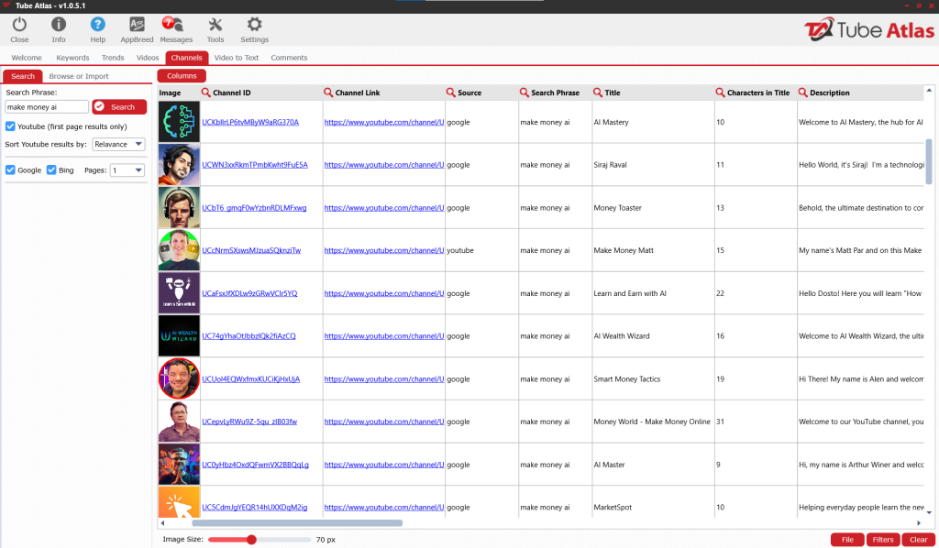Screen dimensions: 939x548
Task: Expand Sort Youtube results by dropdown
Action: click(118, 144)
